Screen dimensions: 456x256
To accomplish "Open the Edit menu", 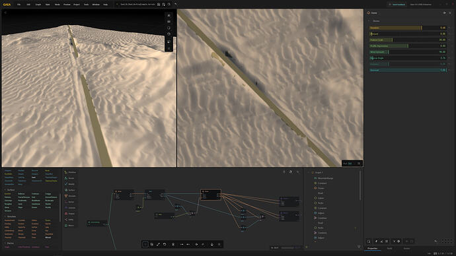I will (x=28, y=5).
